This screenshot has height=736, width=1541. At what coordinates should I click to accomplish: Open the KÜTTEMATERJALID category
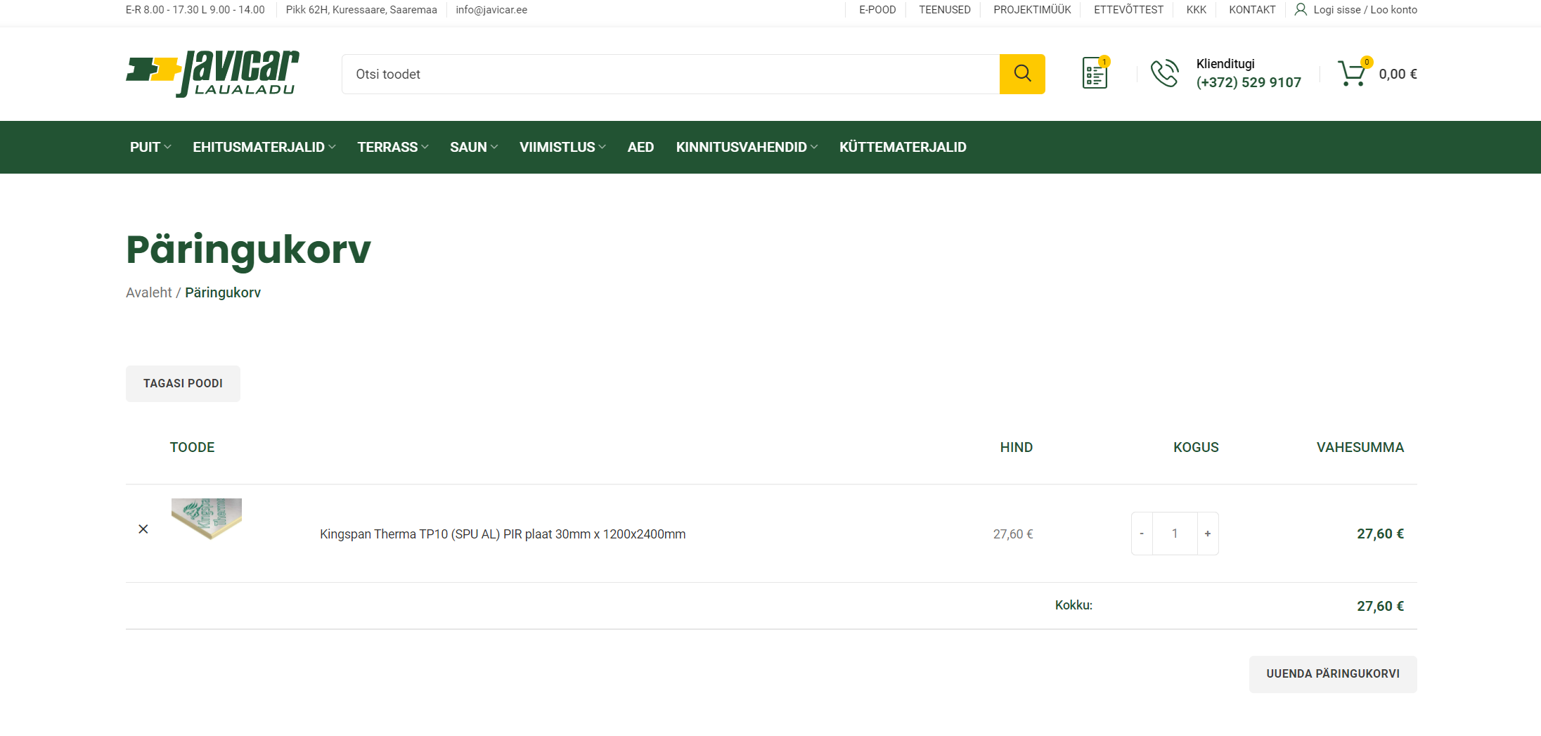[903, 147]
